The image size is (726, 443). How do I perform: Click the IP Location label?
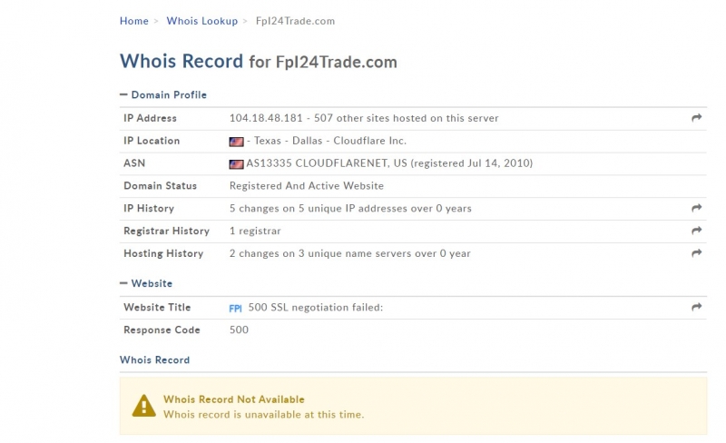[x=152, y=141]
